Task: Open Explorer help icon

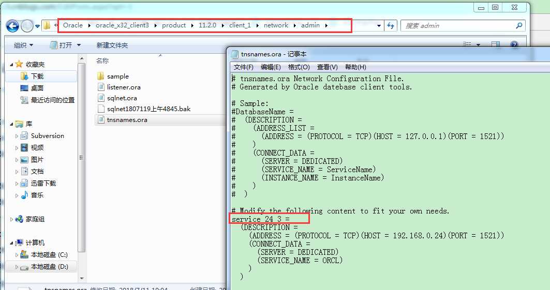Action: pyautogui.click(x=514, y=44)
